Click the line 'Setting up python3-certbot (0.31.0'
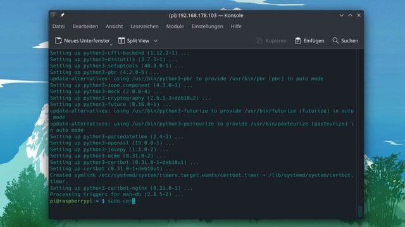Image resolution: width=405 pixels, height=227 pixels. 124,163
